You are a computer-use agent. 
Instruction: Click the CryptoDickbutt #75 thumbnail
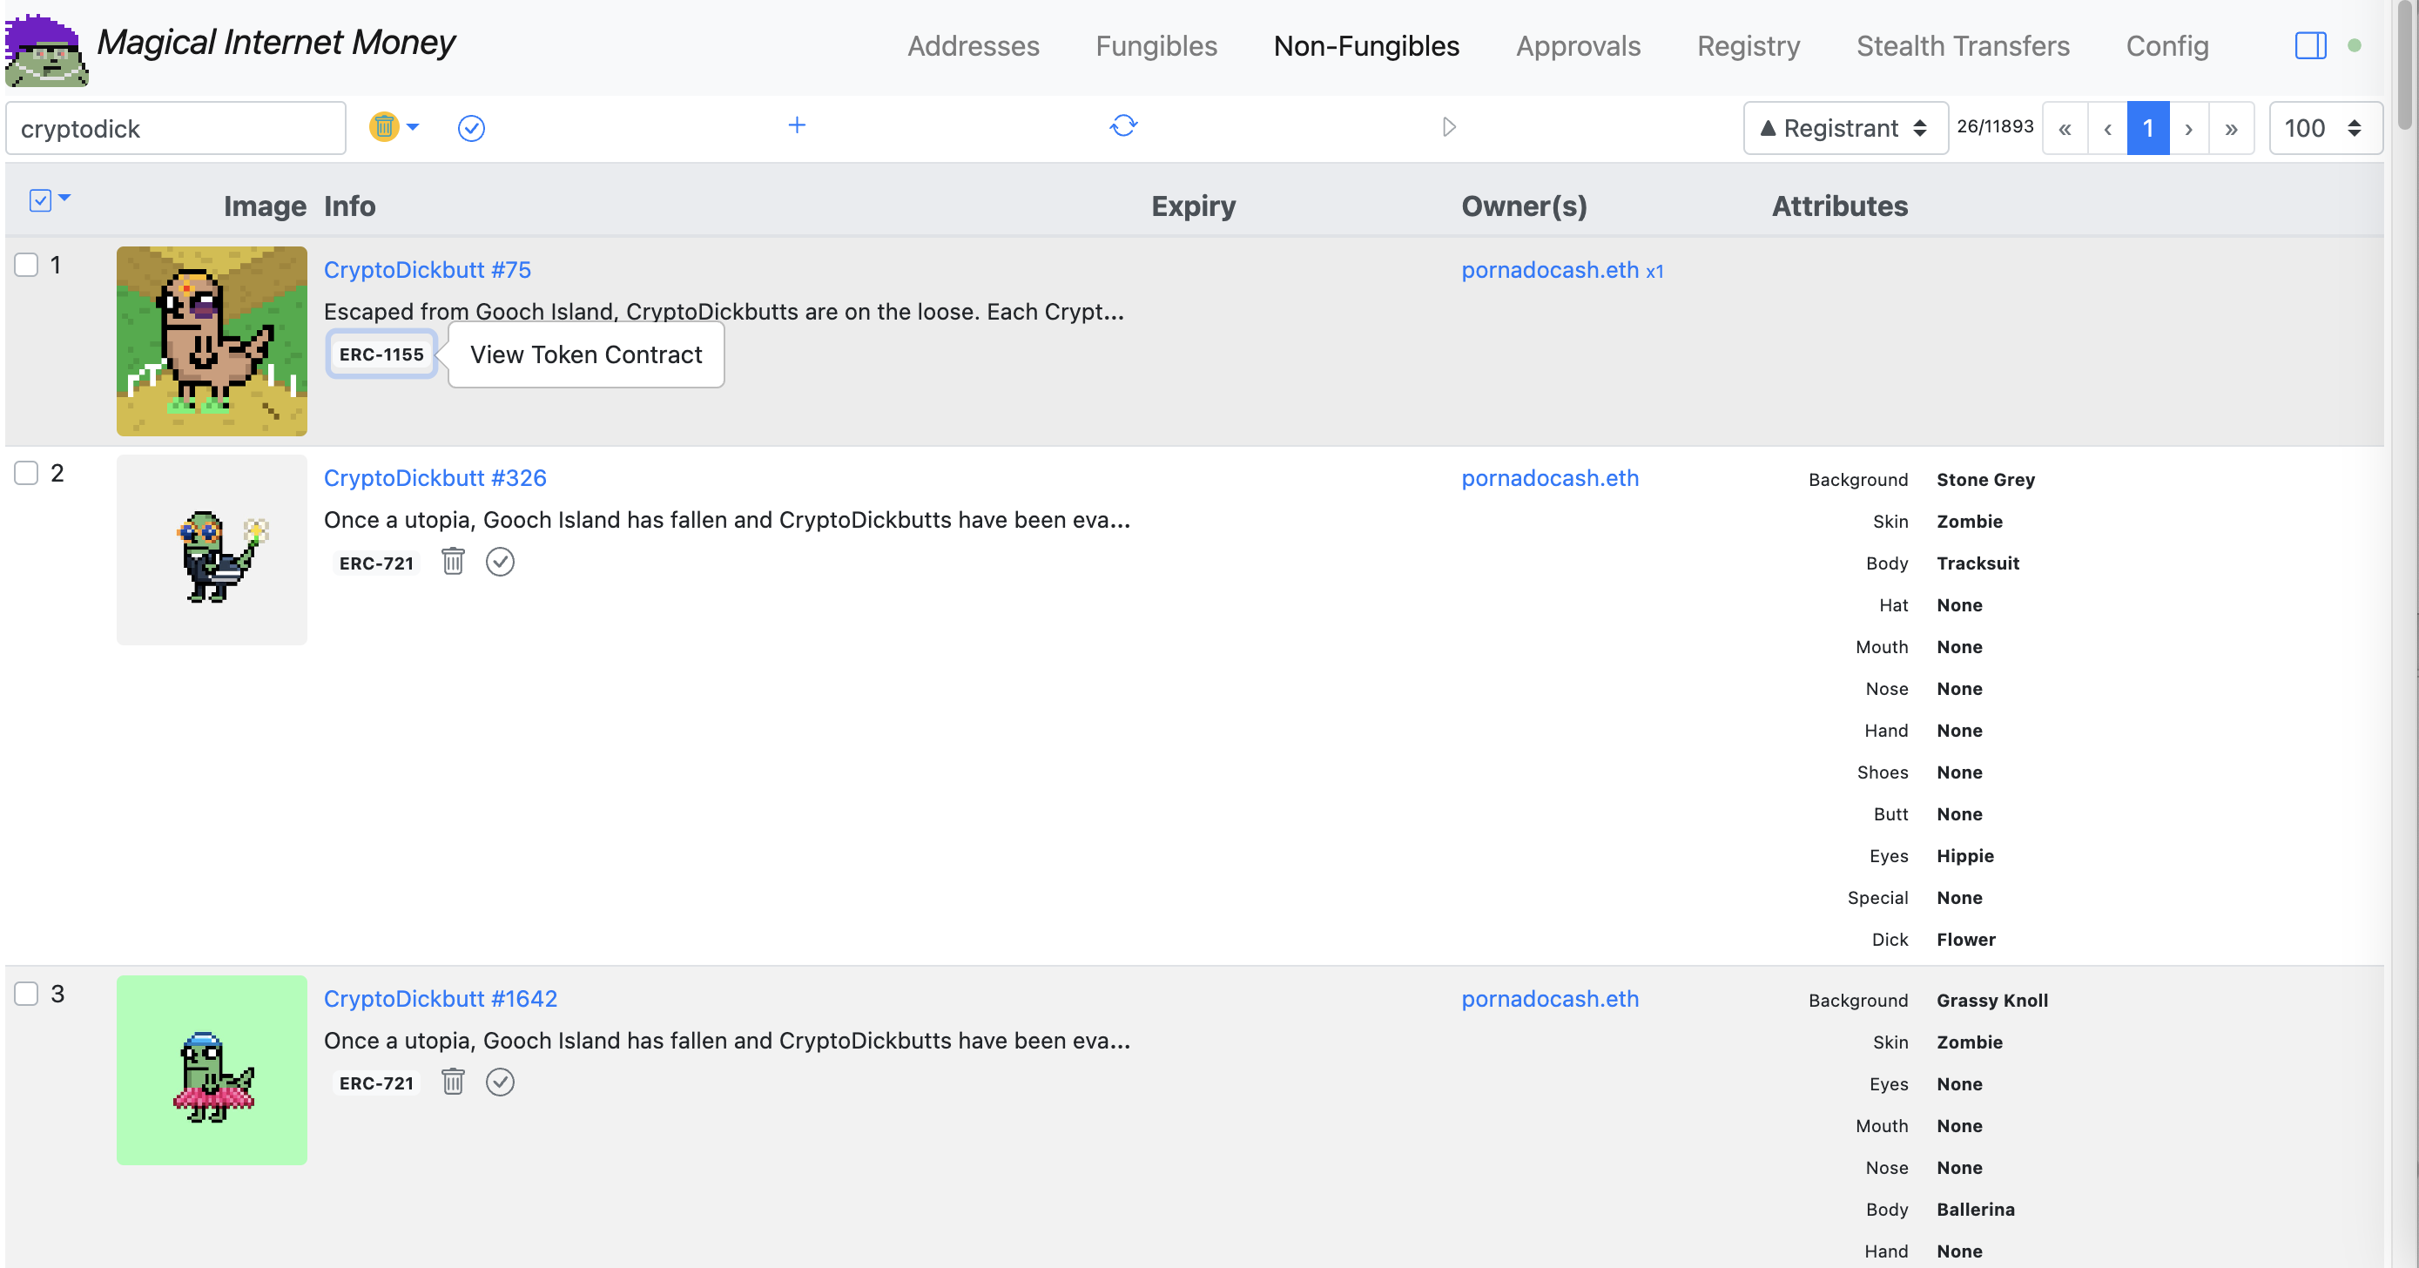(x=212, y=341)
